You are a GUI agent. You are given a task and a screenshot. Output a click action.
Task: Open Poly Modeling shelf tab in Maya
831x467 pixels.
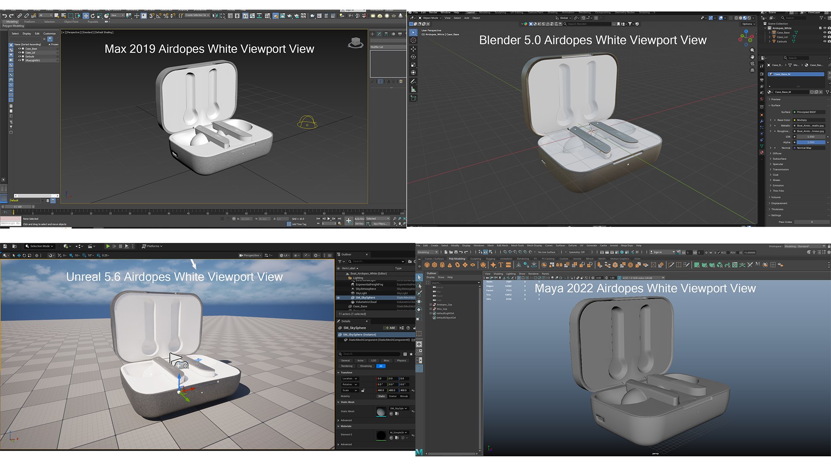tap(457, 259)
